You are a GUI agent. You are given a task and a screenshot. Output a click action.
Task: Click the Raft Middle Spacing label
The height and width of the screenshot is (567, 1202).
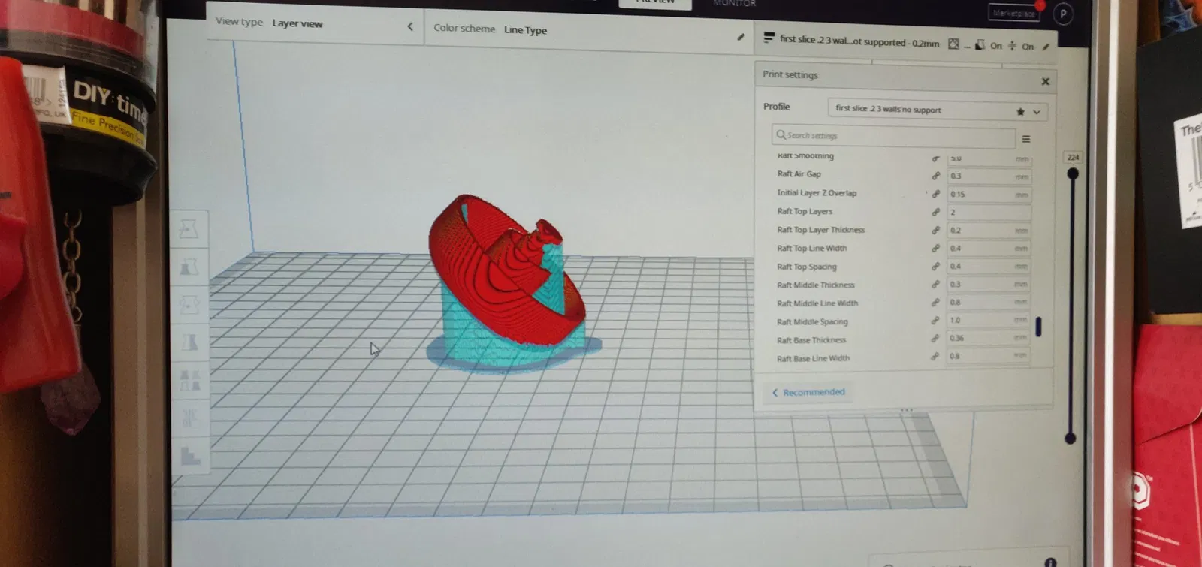point(812,322)
